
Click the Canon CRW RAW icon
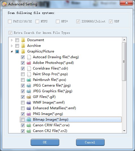click(29, 125)
